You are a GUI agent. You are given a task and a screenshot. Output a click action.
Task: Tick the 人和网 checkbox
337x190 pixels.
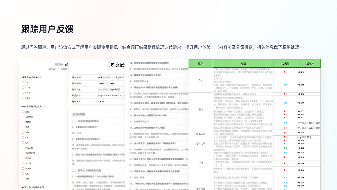click(x=23, y=163)
